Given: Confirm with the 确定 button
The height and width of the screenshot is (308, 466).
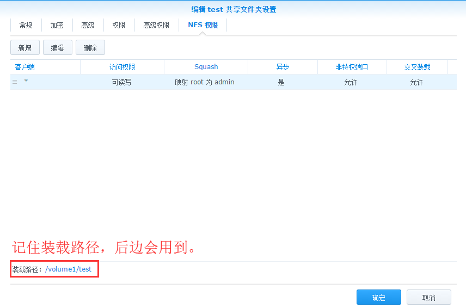Looking at the screenshot, I should [x=379, y=297].
